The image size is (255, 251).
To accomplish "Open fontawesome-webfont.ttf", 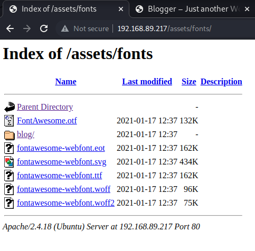I will click(x=60, y=176).
